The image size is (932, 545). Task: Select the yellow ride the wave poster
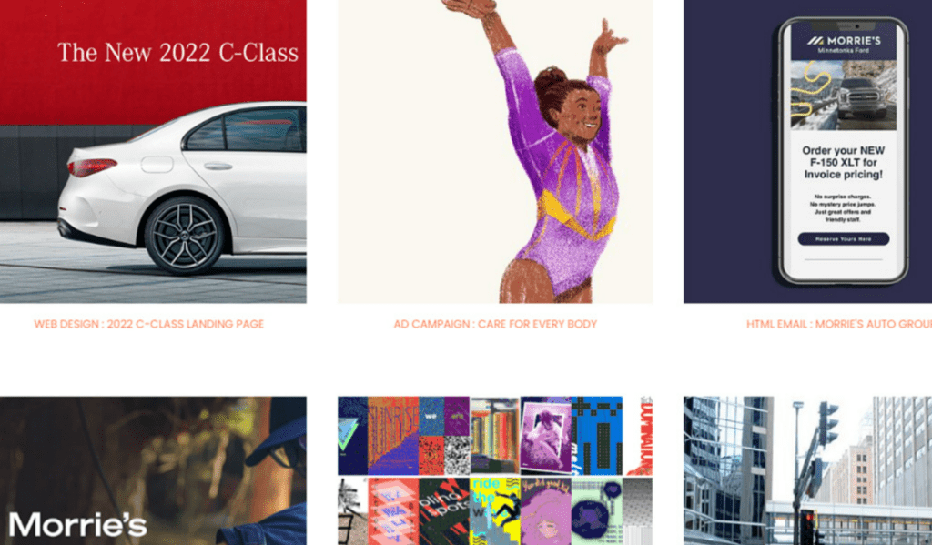point(495,511)
